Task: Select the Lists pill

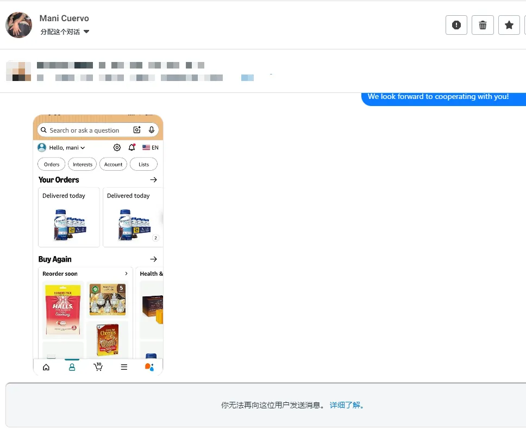Action: tap(143, 165)
